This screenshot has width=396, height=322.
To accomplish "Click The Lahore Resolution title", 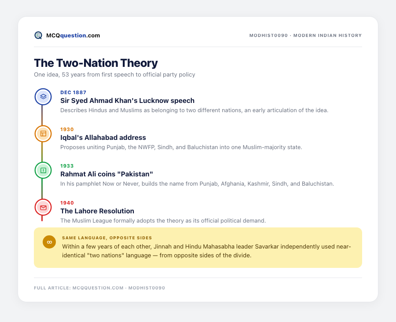I will coord(97,211).
